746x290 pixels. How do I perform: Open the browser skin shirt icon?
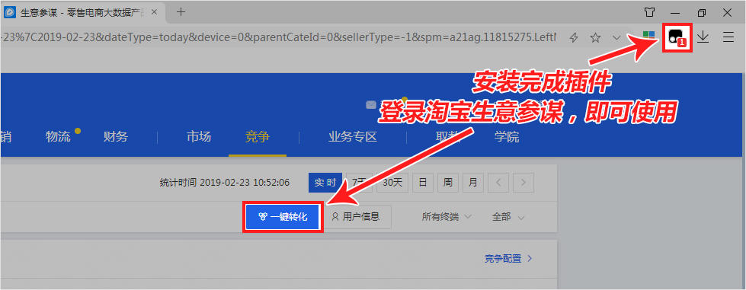649,12
